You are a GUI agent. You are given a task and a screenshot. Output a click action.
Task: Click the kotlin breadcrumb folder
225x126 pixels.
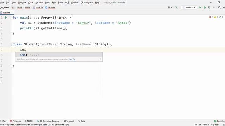click(x=27, y=8)
